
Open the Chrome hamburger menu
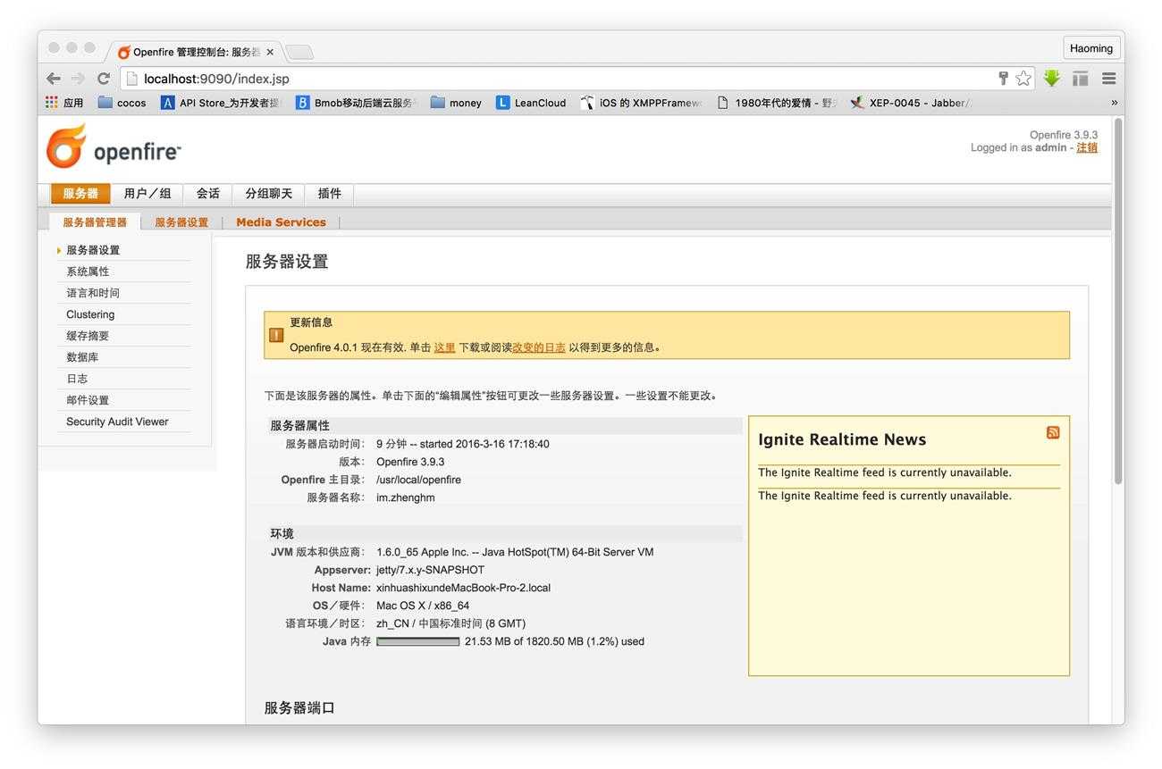pos(1108,79)
